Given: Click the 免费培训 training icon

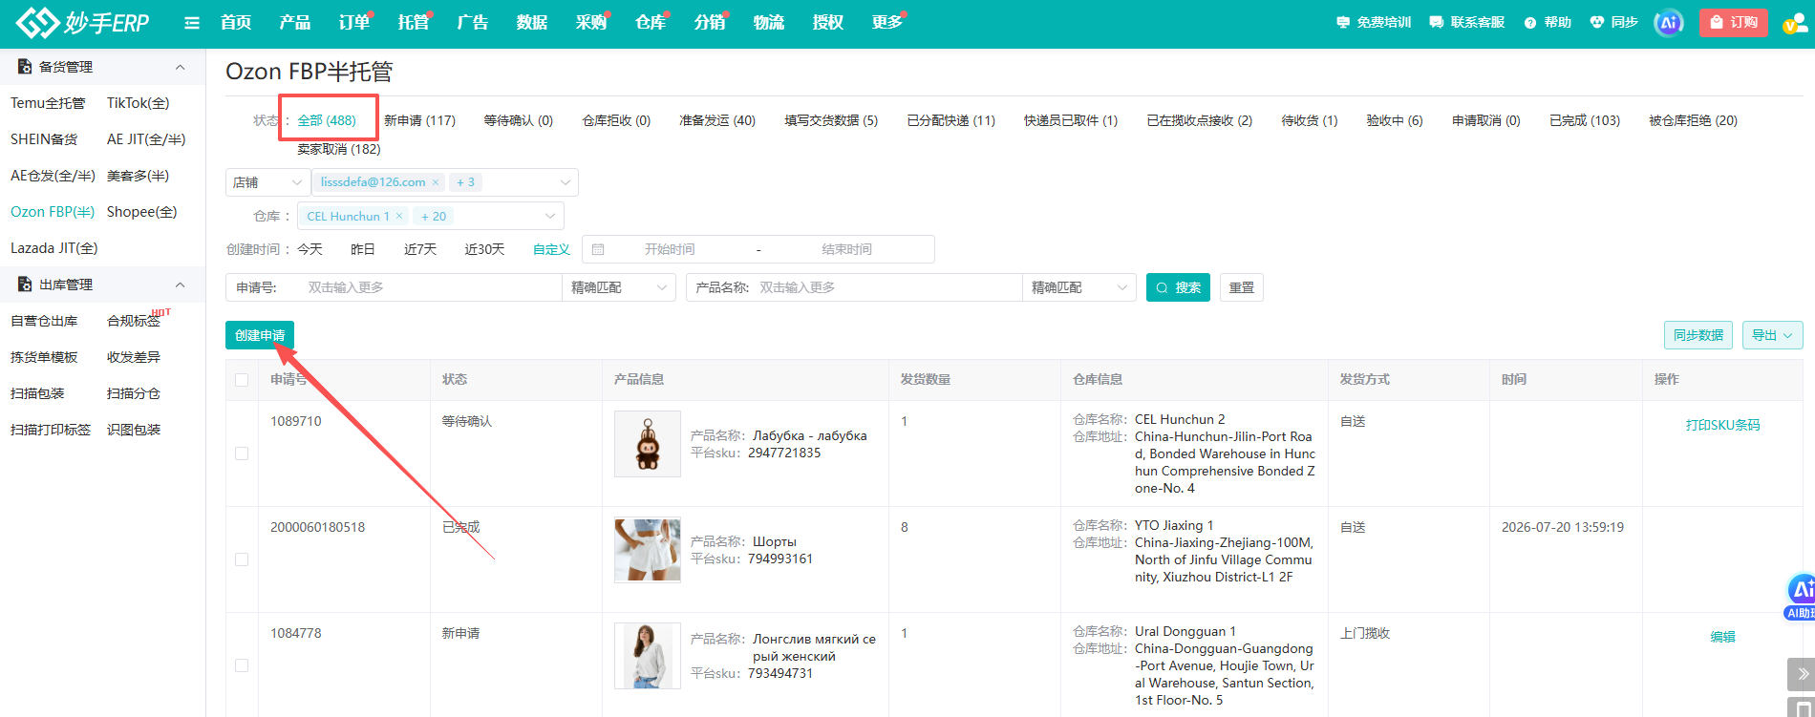Looking at the screenshot, I should pos(1342,23).
